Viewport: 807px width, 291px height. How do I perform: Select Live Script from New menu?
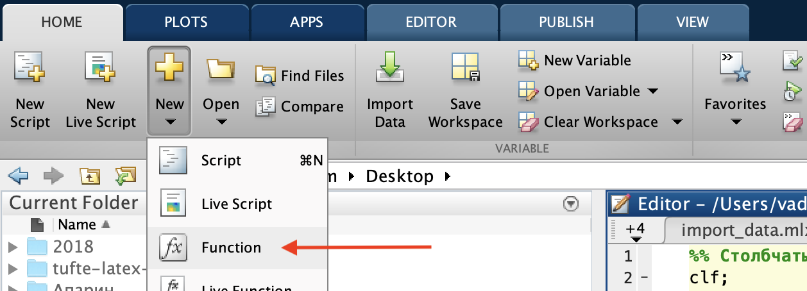pos(238,204)
